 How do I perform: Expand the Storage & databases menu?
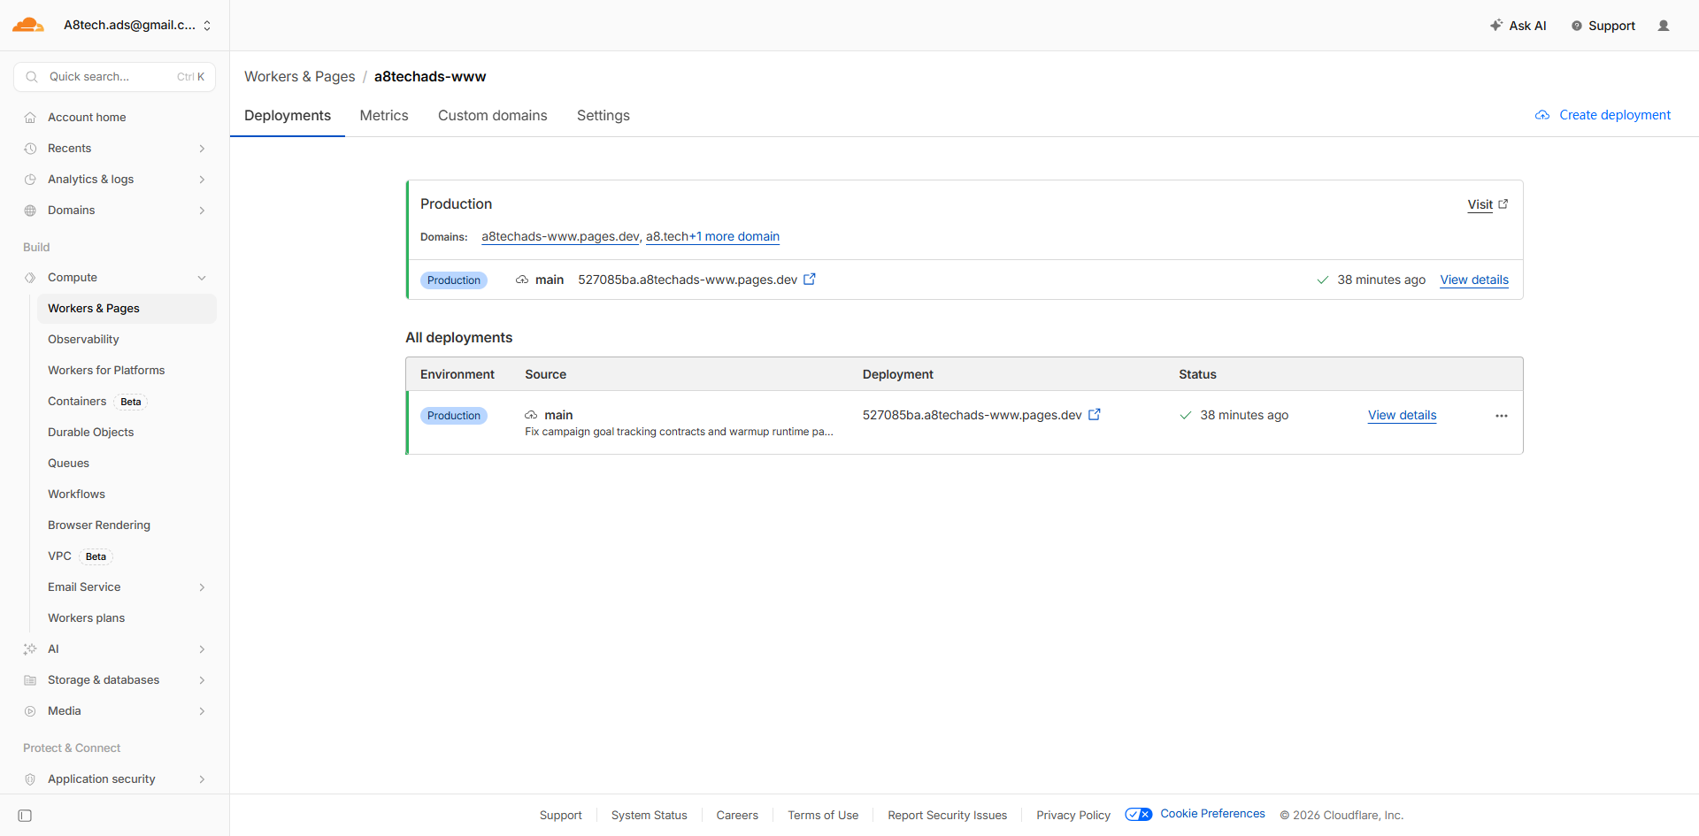point(202,680)
